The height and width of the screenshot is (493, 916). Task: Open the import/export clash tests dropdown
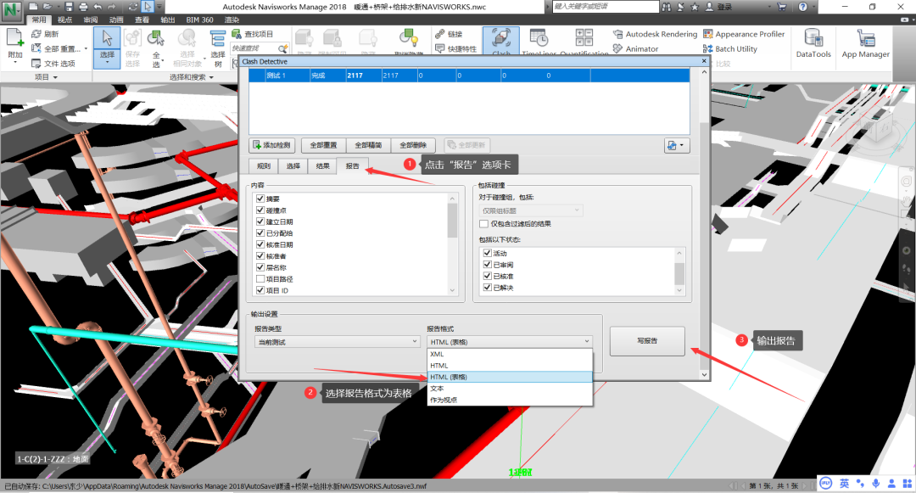click(677, 145)
